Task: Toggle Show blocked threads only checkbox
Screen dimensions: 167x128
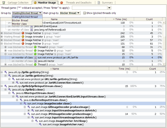Action: [85, 13]
